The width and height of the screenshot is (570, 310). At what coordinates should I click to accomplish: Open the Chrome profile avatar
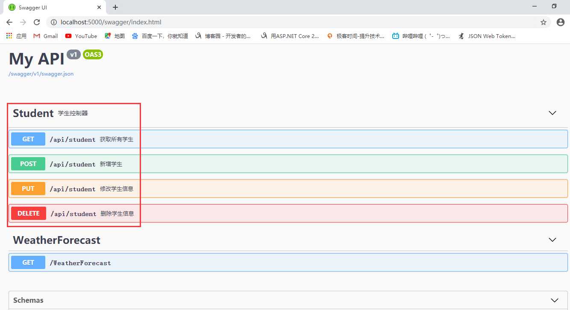click(x=561, y=22)
